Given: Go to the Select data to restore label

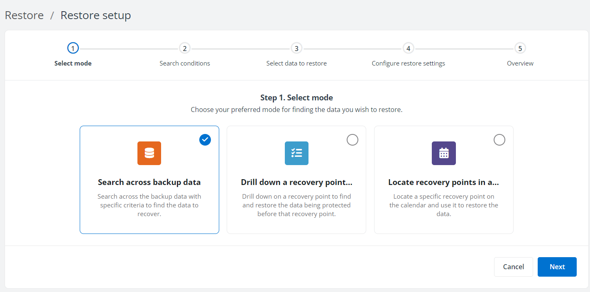Looking at the screenshot, I should point(296,63).
